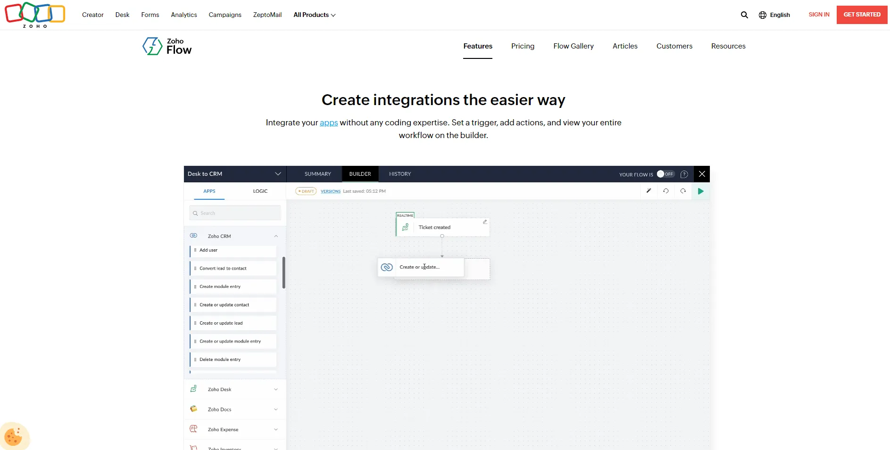Viewport: 890px width, 450px height.
Task: Click the Desk icon on Ticket created trigger
Action: [405, 227]
